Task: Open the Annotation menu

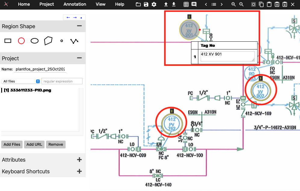Action: coord(75,4)
